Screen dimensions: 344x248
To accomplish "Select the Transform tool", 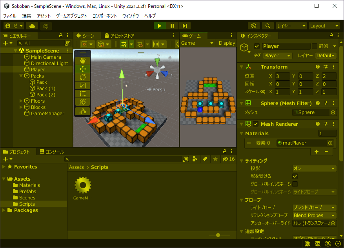I will pos(83,102).
